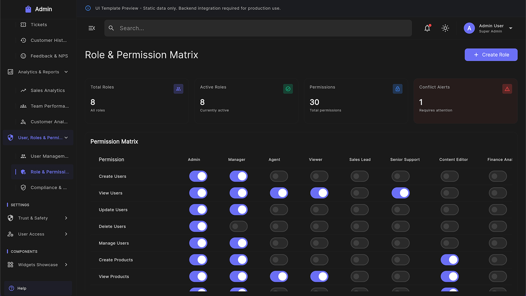
Task: Open the notifications bell
Action: pos(427,28)
